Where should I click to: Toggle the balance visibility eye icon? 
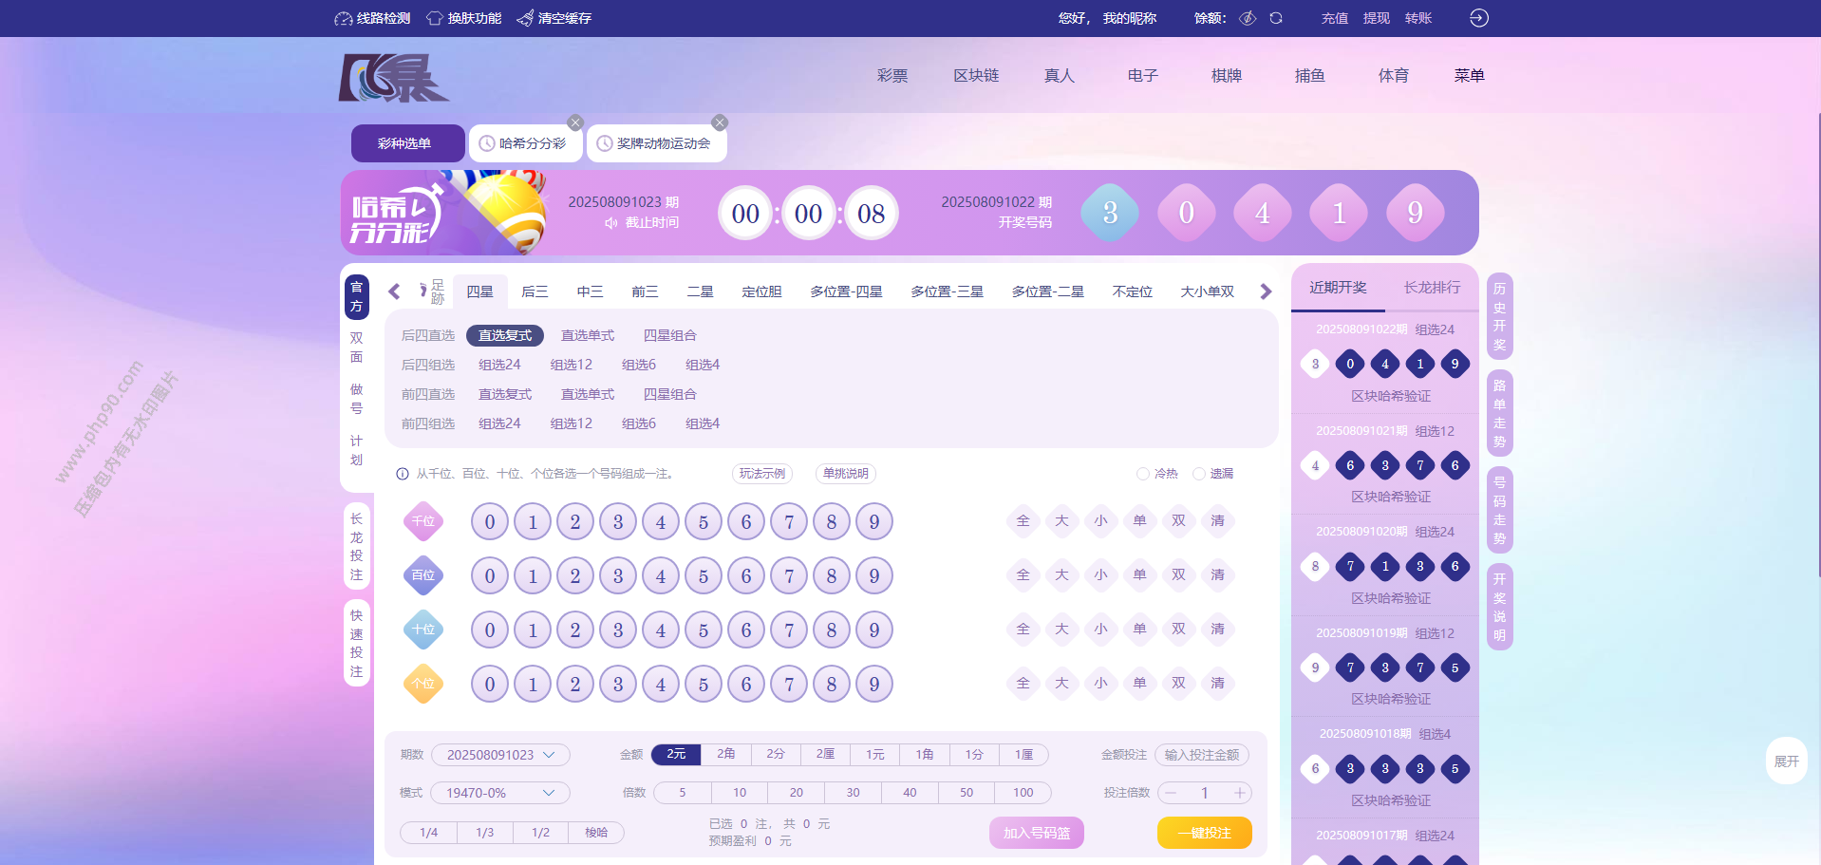tap(1248, 18)
